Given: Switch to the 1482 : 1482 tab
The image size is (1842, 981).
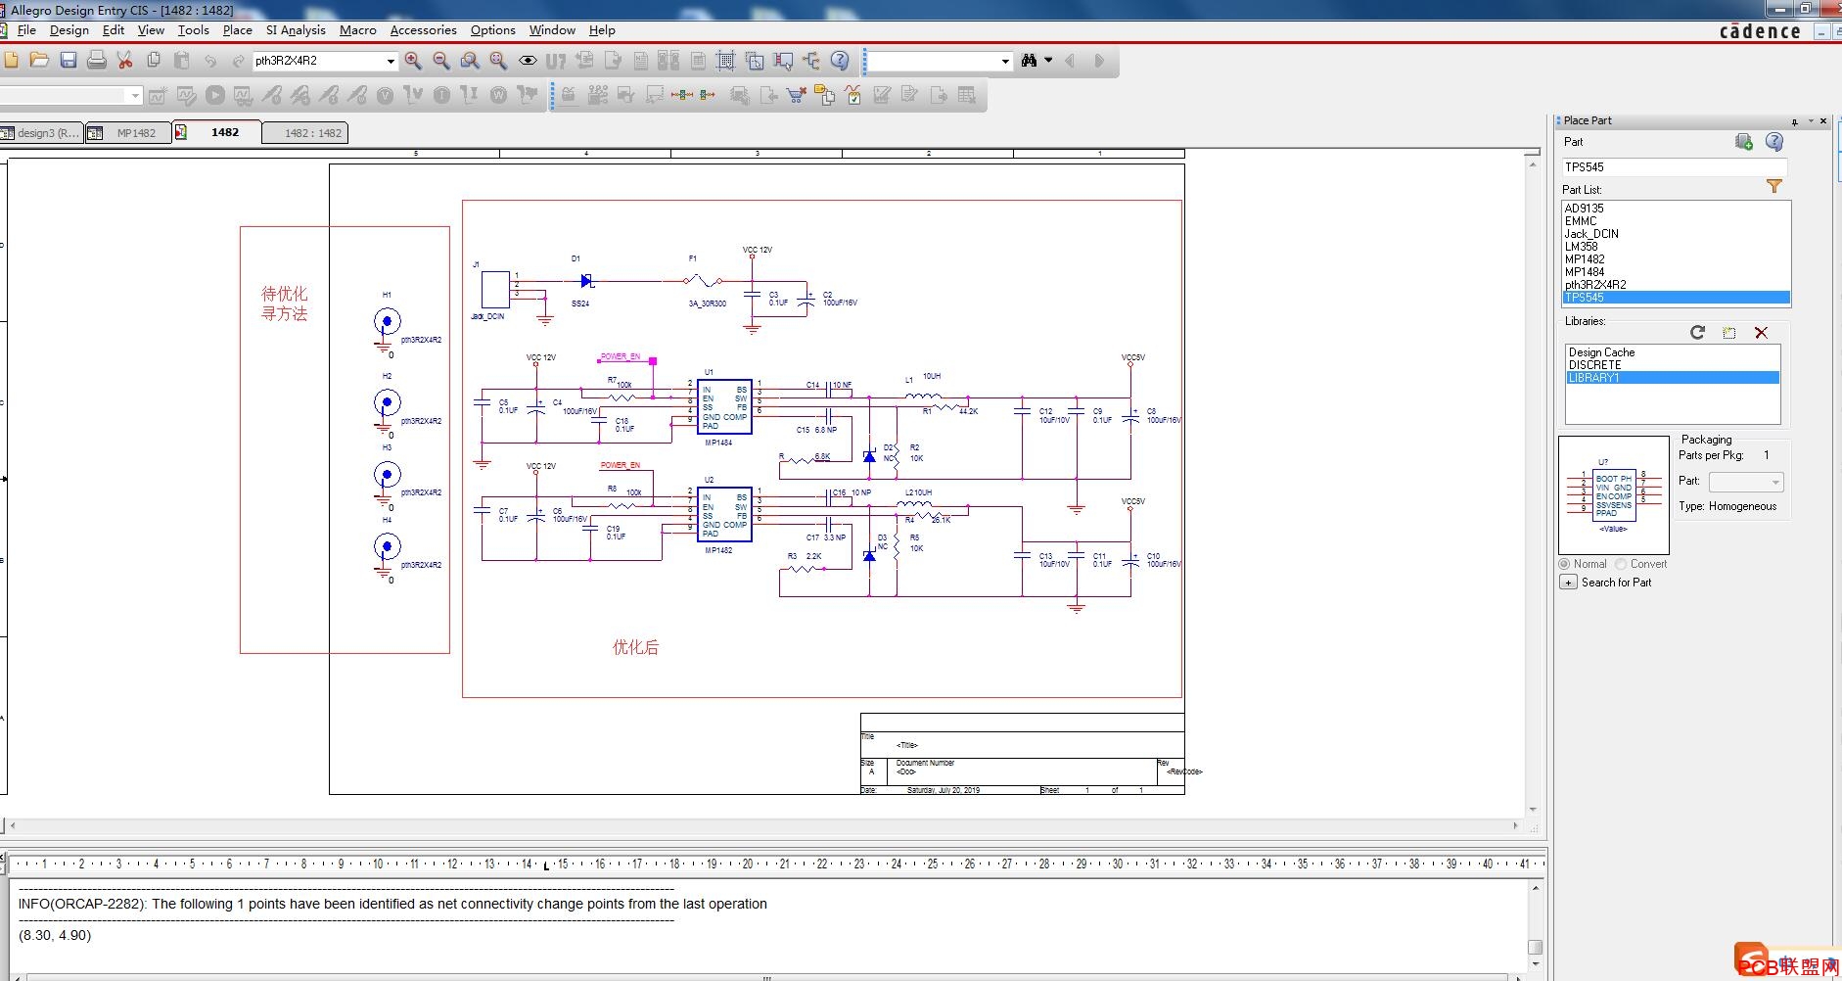Looking at the screenshot, I should [x=305, y=133].
